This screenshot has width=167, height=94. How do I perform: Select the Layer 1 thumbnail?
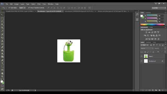point(146,56)
